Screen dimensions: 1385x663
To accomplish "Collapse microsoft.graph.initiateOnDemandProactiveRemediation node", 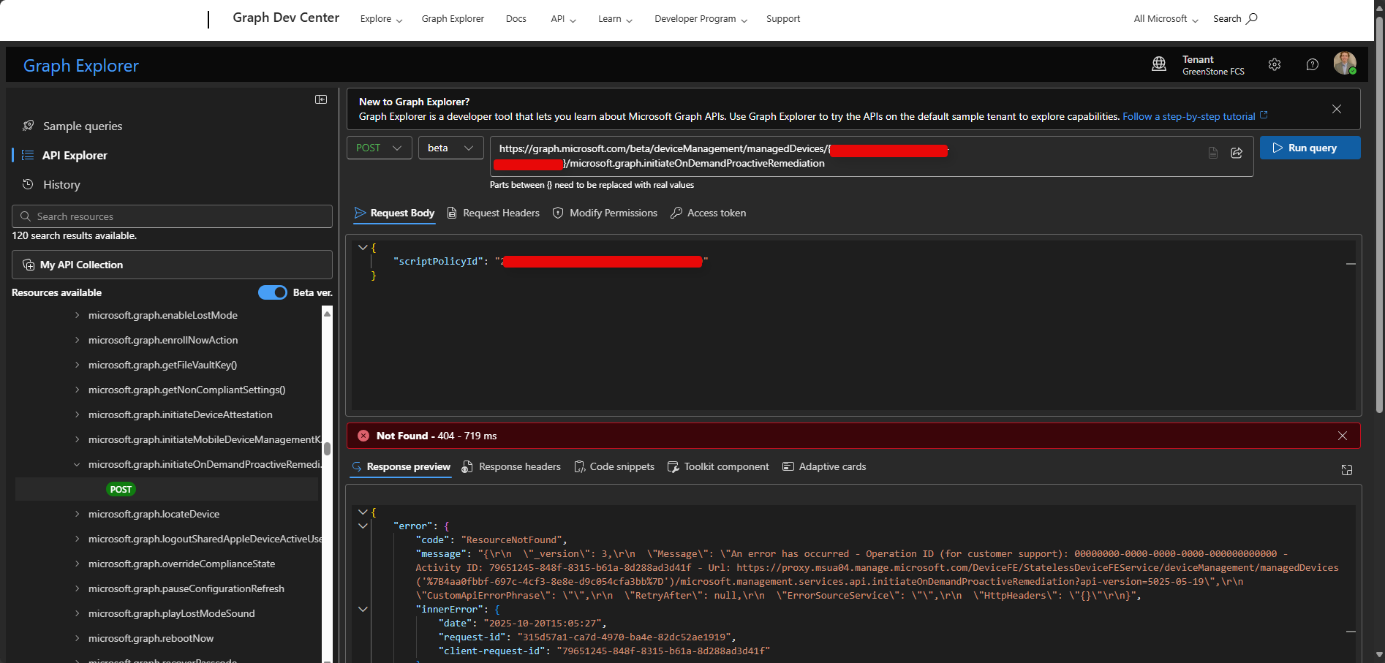I will click(77, 464).
